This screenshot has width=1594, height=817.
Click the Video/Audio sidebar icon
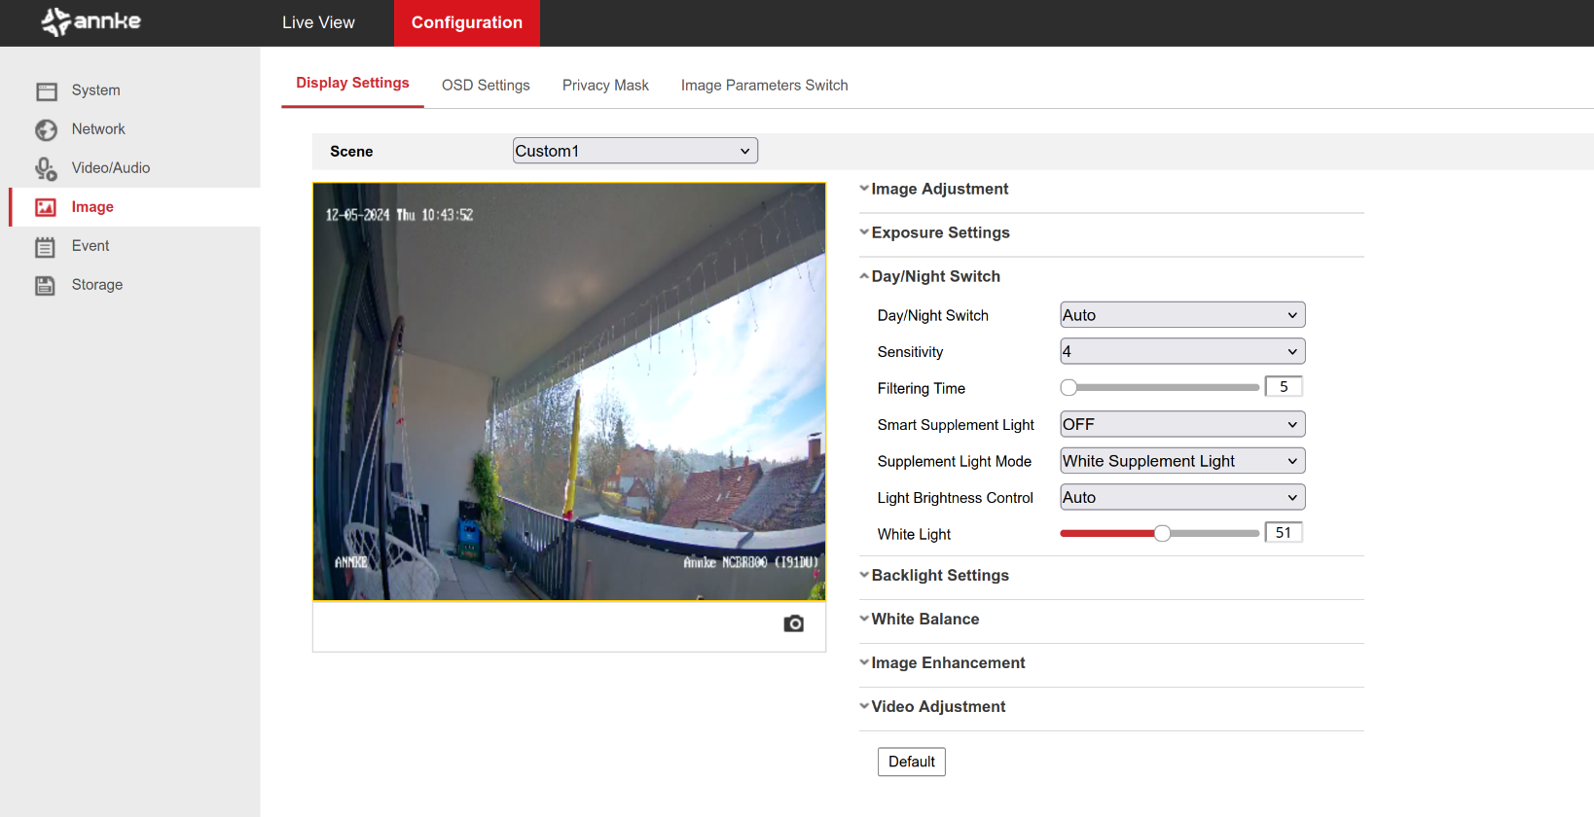[46, 169]
